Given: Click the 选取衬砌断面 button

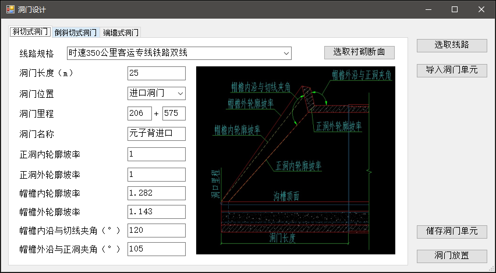Looking at the screenshot, I should (359, 52).
